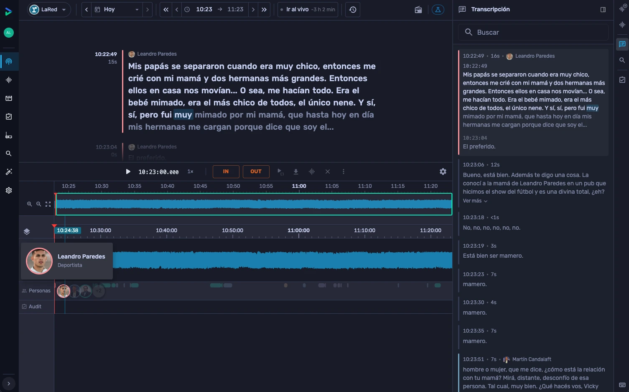Zoom in on the timeline
629x392 pixels.
point(29,204)
